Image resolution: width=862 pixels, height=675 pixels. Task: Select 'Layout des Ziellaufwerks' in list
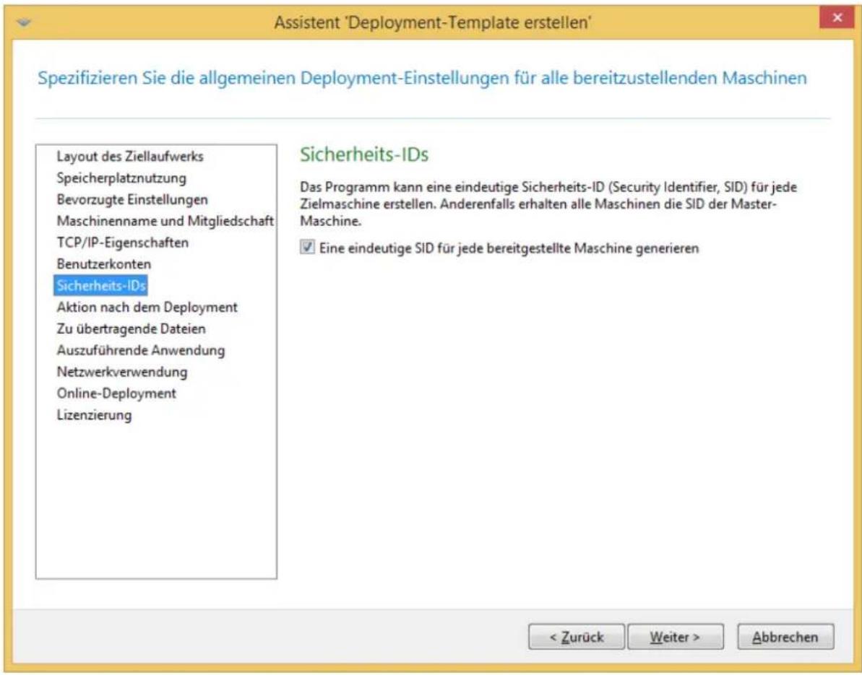click(x=130, y=157)
